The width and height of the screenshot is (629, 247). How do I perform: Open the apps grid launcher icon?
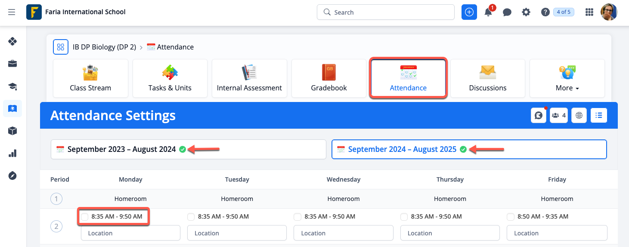click(589, 12)
